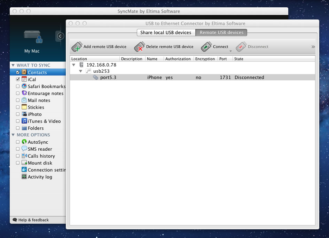Image resolution: width=329 pixels, height=238 pixels.
Task: Click the Connection settings icon
Action: (x=24, y=170)
